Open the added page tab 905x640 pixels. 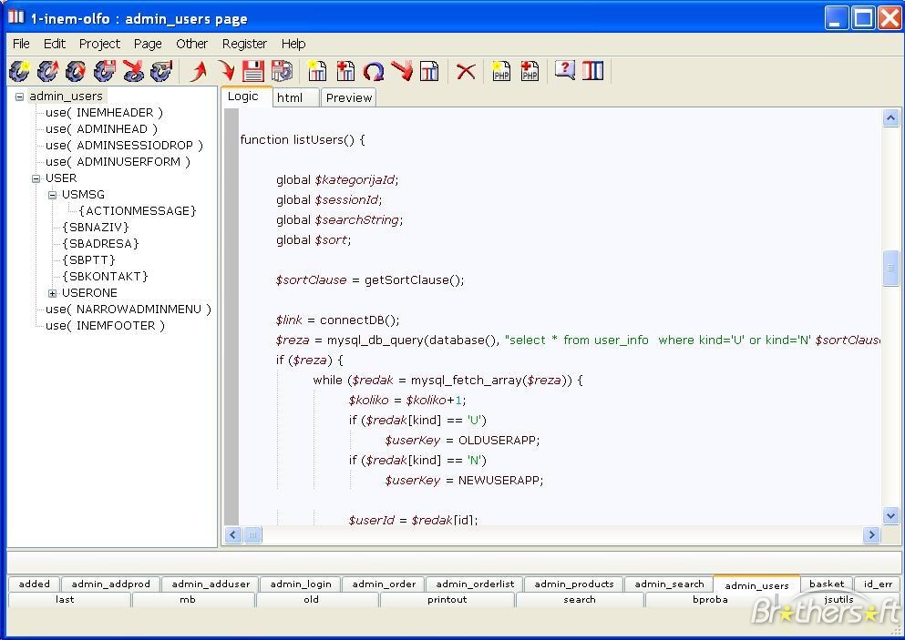pyautogui.click(x=34, y=584)
